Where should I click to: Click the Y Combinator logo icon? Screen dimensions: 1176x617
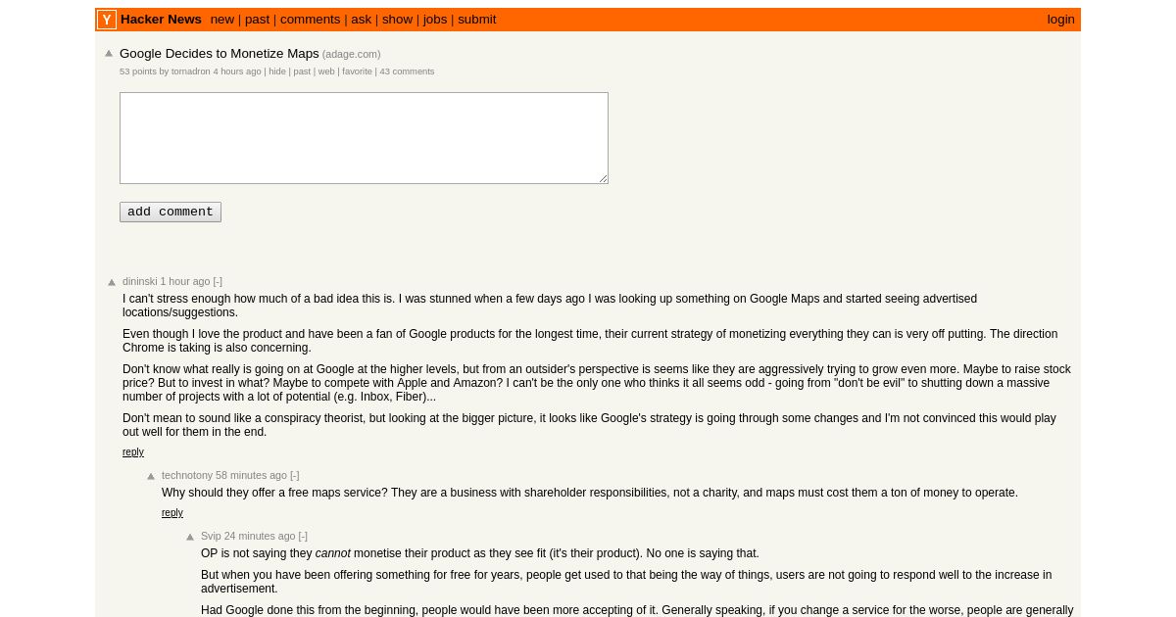107,20
